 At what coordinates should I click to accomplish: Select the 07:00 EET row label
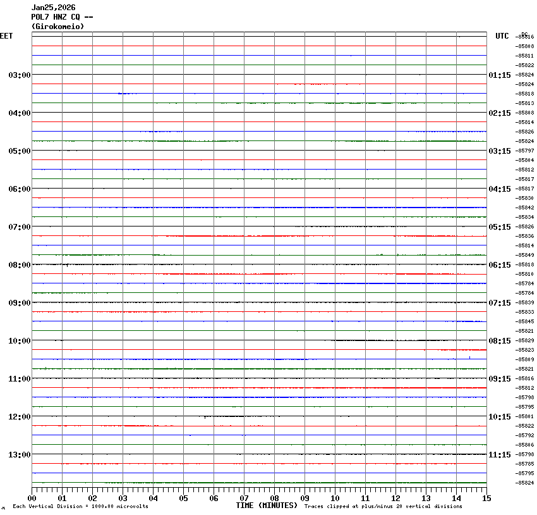pos(19,227)
